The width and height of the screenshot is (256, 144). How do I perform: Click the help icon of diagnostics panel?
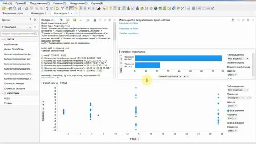pos(233,20)
